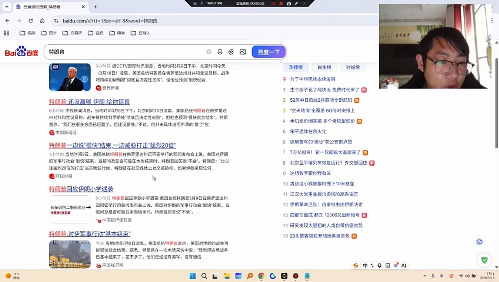Open the 国外 bookmark folder
499x282 pixels.
pos(49,33)
